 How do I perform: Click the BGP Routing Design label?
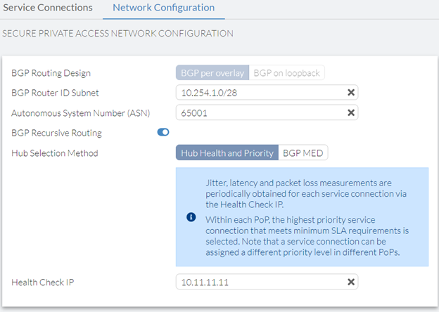[51, 73]
